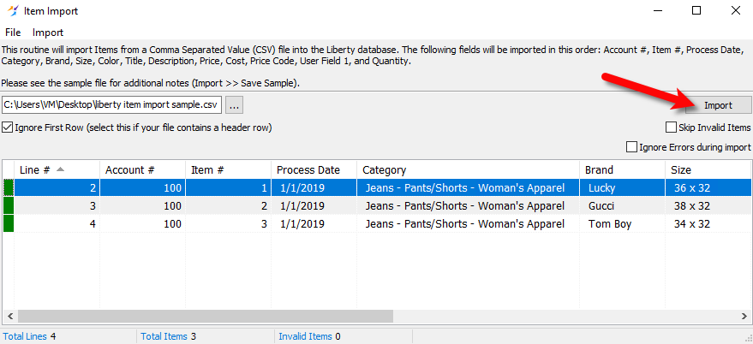Open the Import menu

tap(48, 33)
